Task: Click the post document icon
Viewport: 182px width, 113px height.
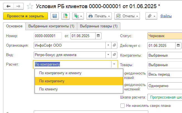Action: click(65, 16)
